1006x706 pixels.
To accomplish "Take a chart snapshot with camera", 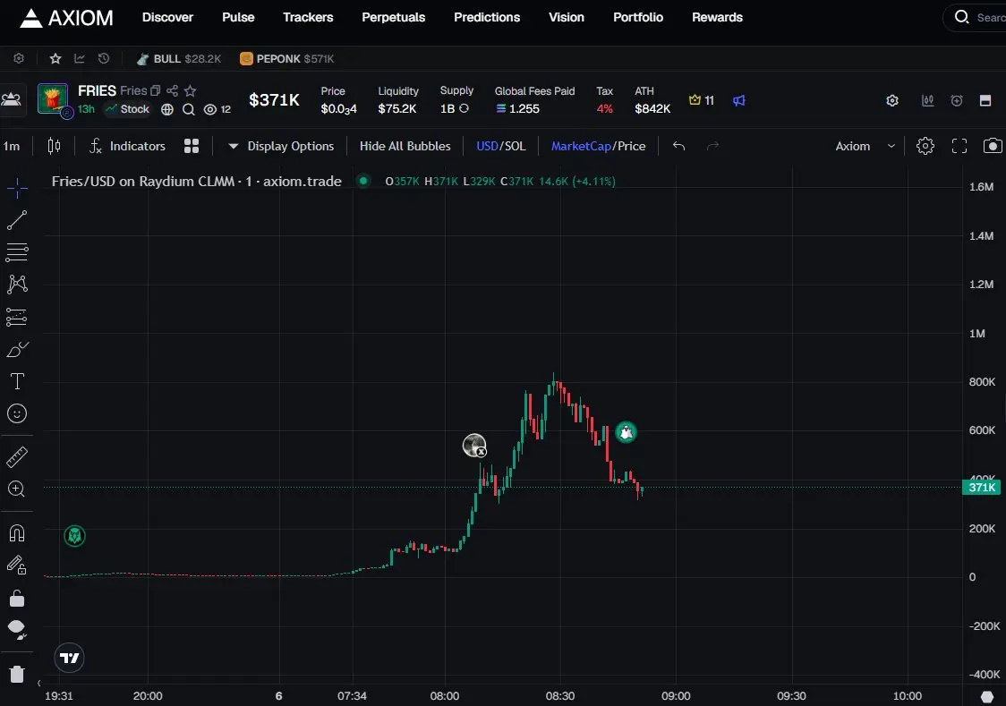I will point(993,146).
